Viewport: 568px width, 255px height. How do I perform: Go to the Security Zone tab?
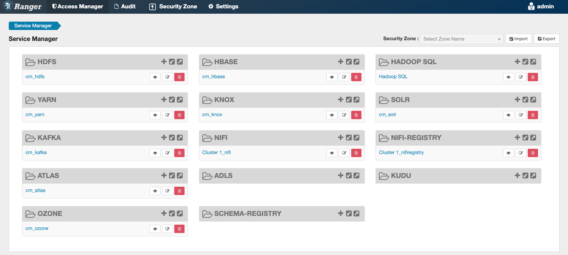tap(173, 6)
